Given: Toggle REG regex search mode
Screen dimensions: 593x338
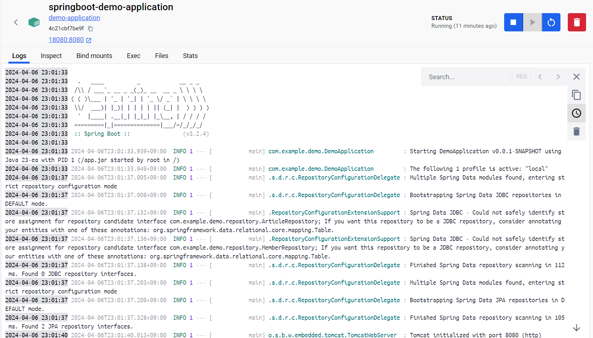Looking at the screenshot, I should [x=521, y=77].
